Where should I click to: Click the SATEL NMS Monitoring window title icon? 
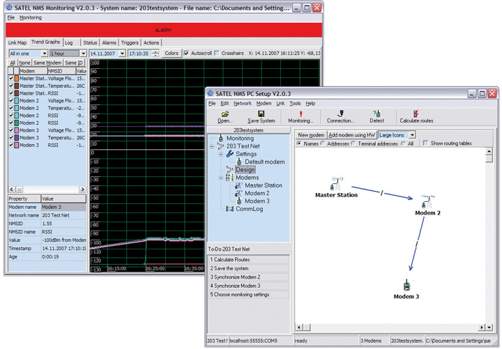(9, 8)
